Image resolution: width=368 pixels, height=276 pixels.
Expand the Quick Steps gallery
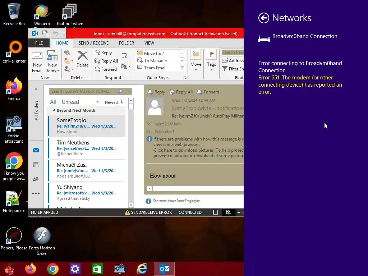[182, 68]
